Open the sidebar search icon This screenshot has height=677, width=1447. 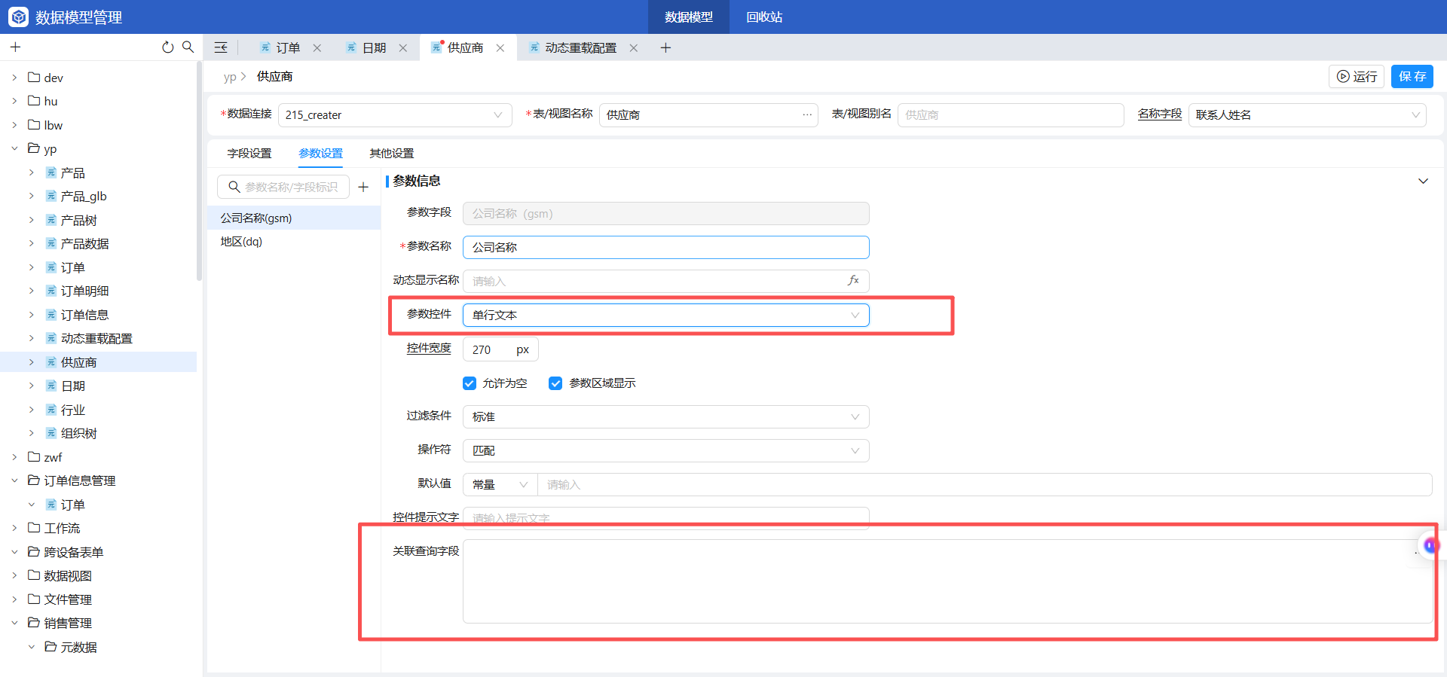pyautogui.click(x=188, y=47)
